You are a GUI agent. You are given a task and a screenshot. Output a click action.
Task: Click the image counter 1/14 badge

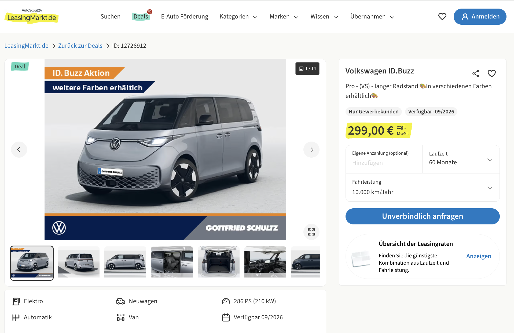[x=307, y=69]
